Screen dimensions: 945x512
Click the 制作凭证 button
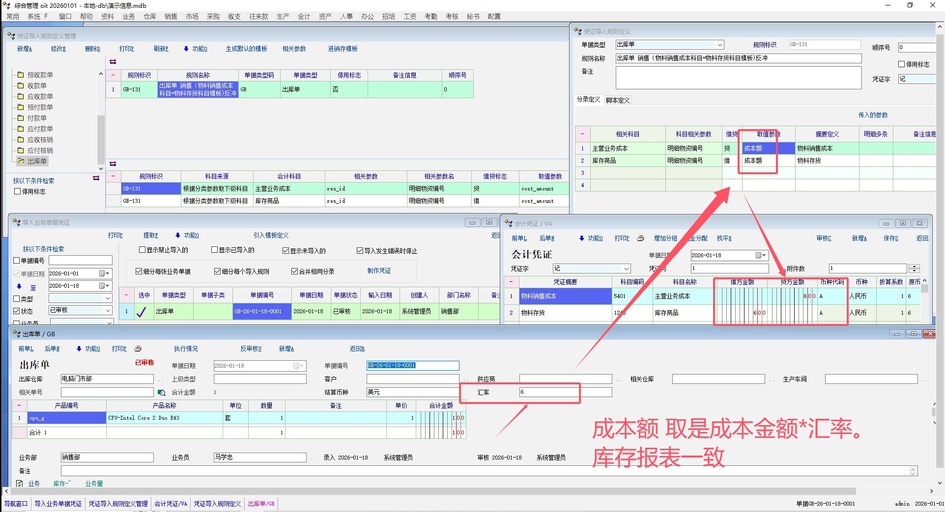[379, 270]
